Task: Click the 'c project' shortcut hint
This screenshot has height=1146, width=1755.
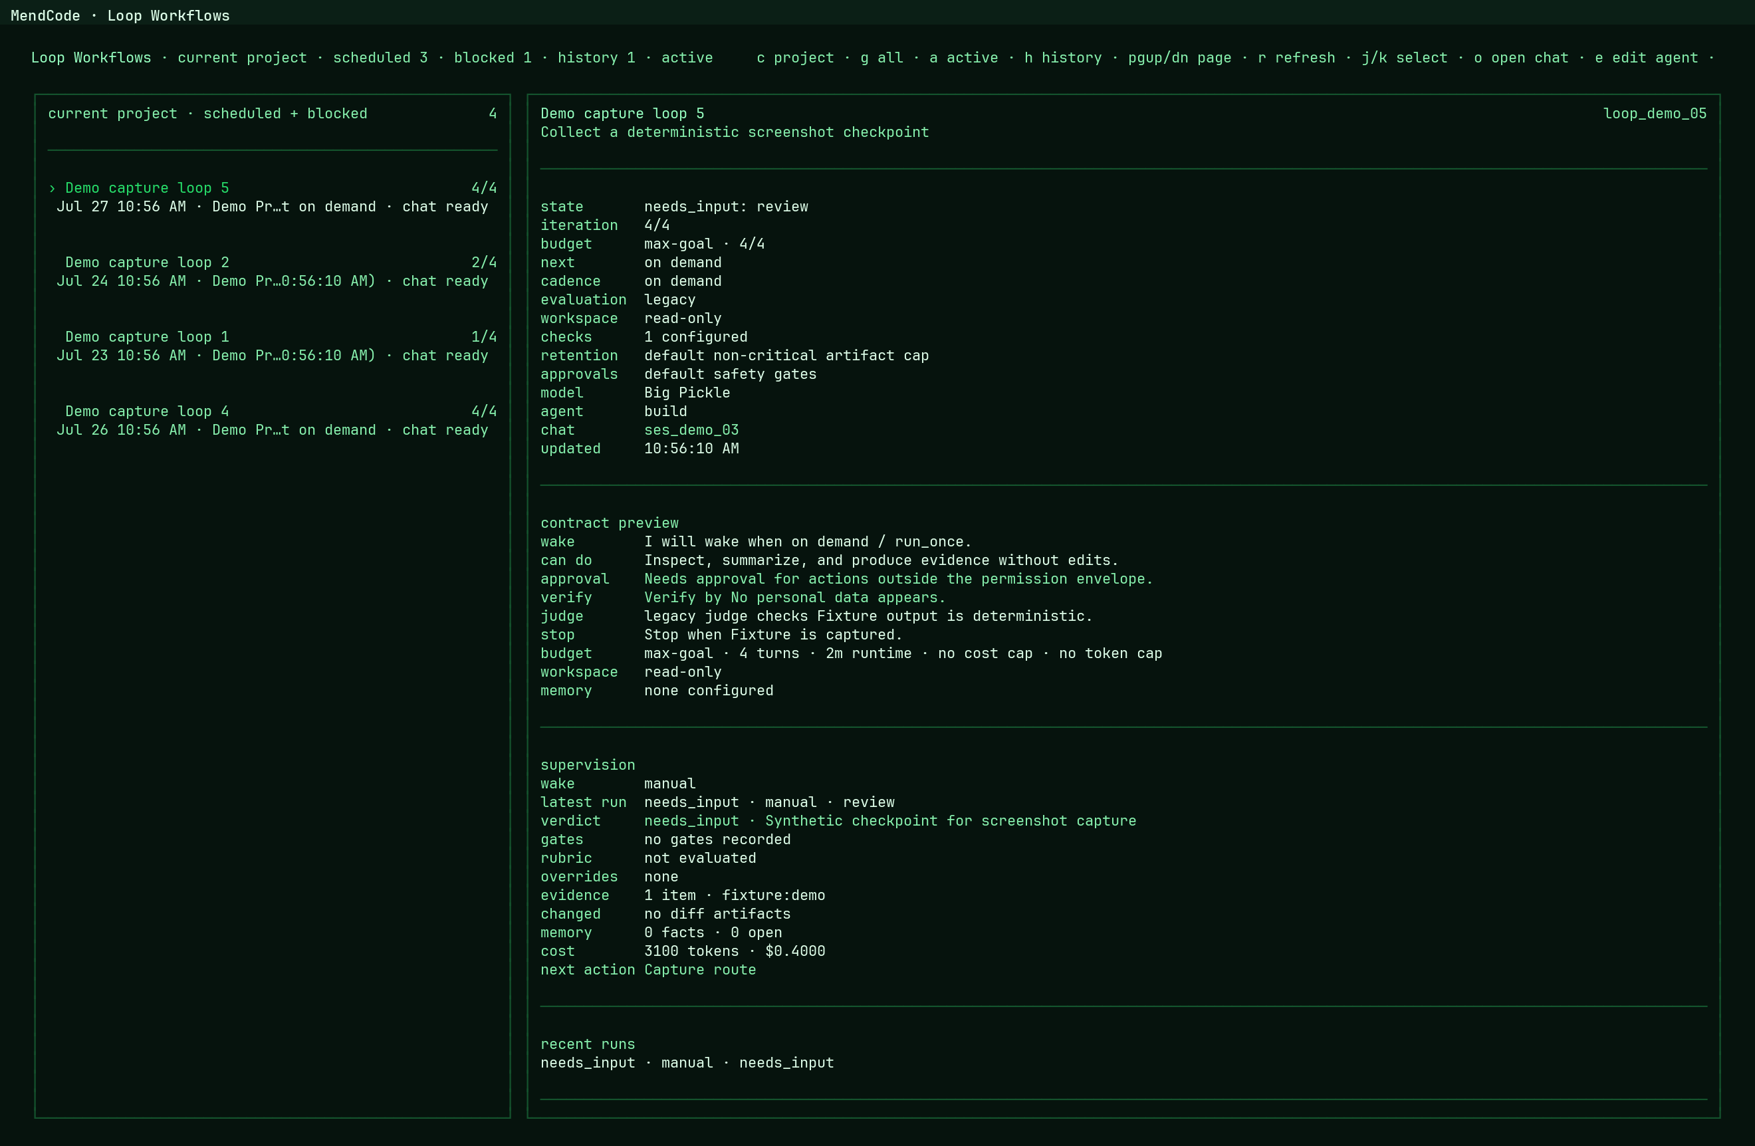Action: [x=795, y=58]
